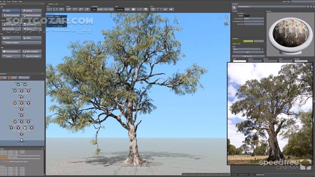The height and width of the screenshot is (177, 315).
Task: Toggle the Two-sided checkbox
Action: pos(245,13)
